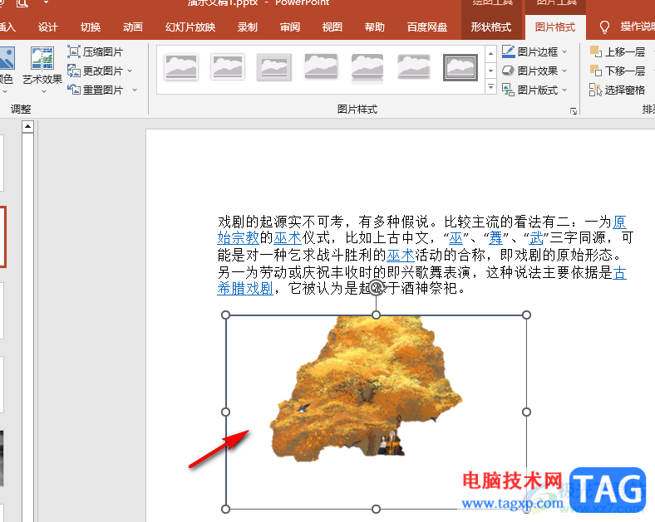Follow the 巫 hyperlink in quotes
The image size is (655, 522).
click(x=456, y=238)
